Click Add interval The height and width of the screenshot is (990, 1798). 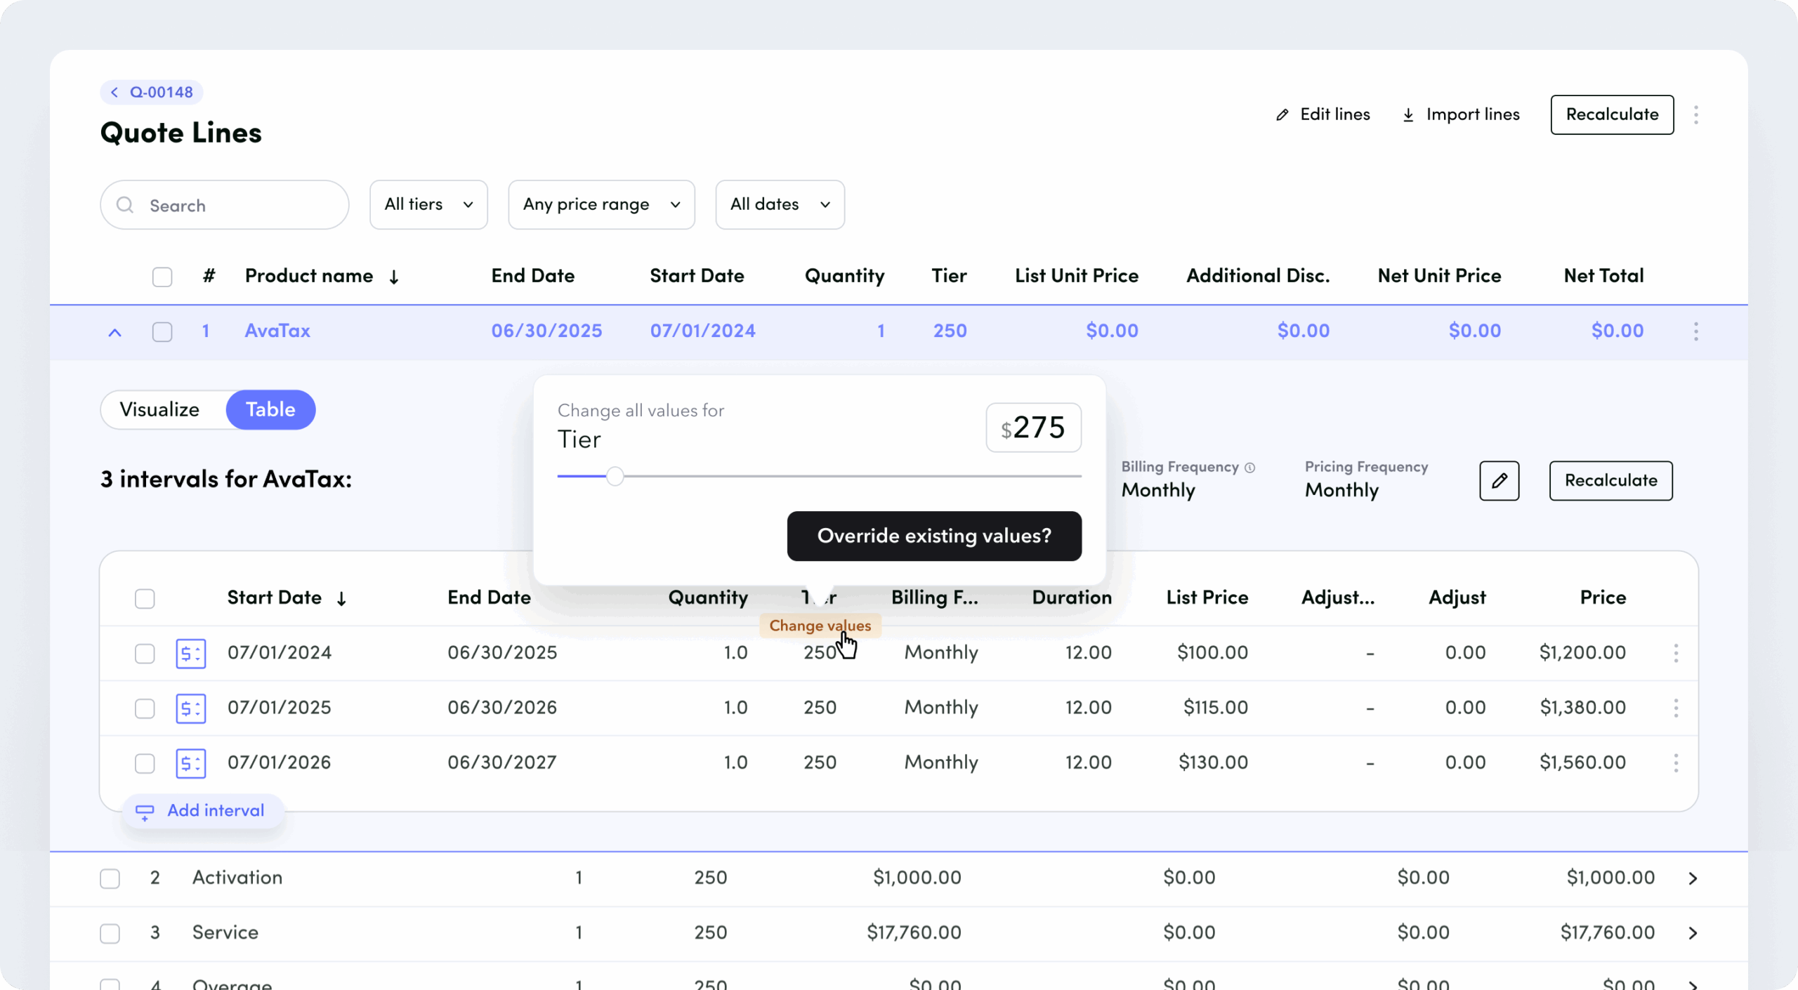(x=203, y=811)
